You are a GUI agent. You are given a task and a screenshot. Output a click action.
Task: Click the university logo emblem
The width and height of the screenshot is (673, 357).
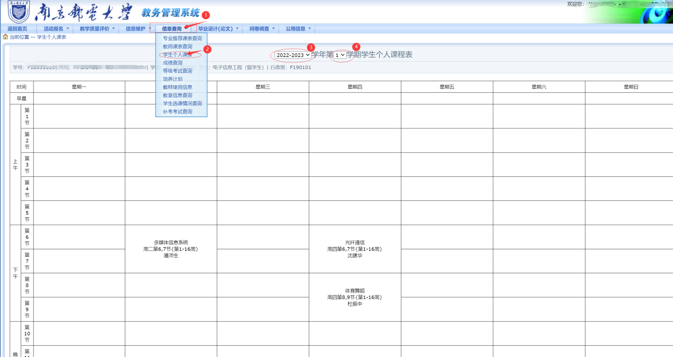(x=18, y=12)
